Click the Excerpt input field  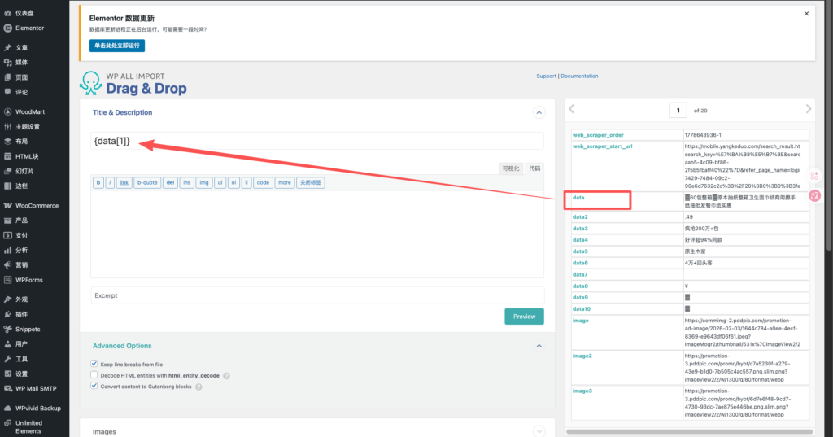coord(317,295)
